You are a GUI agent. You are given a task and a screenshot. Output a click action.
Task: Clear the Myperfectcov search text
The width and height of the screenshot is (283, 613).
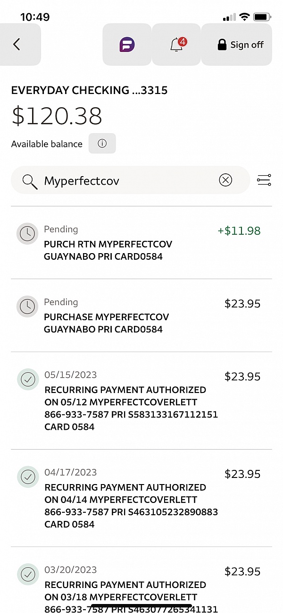click(x=225, y=180)
